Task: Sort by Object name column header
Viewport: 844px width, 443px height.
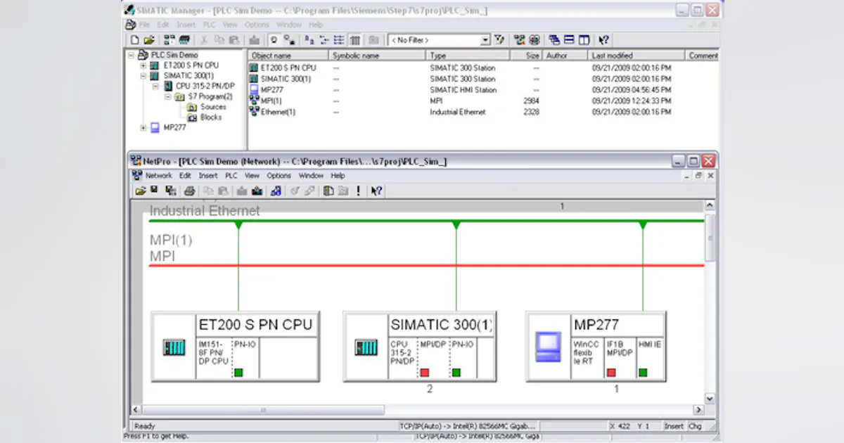Action: pyautogui.click(x=288, y=55)
